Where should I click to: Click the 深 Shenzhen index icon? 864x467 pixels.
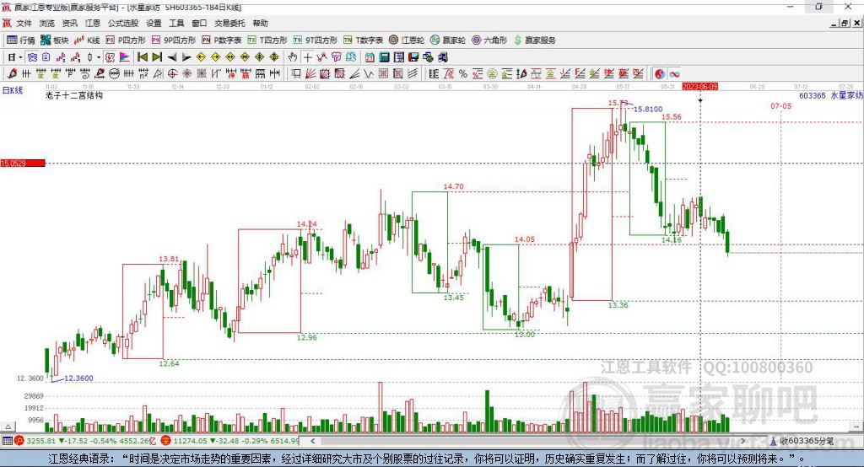tap(166, 441)
